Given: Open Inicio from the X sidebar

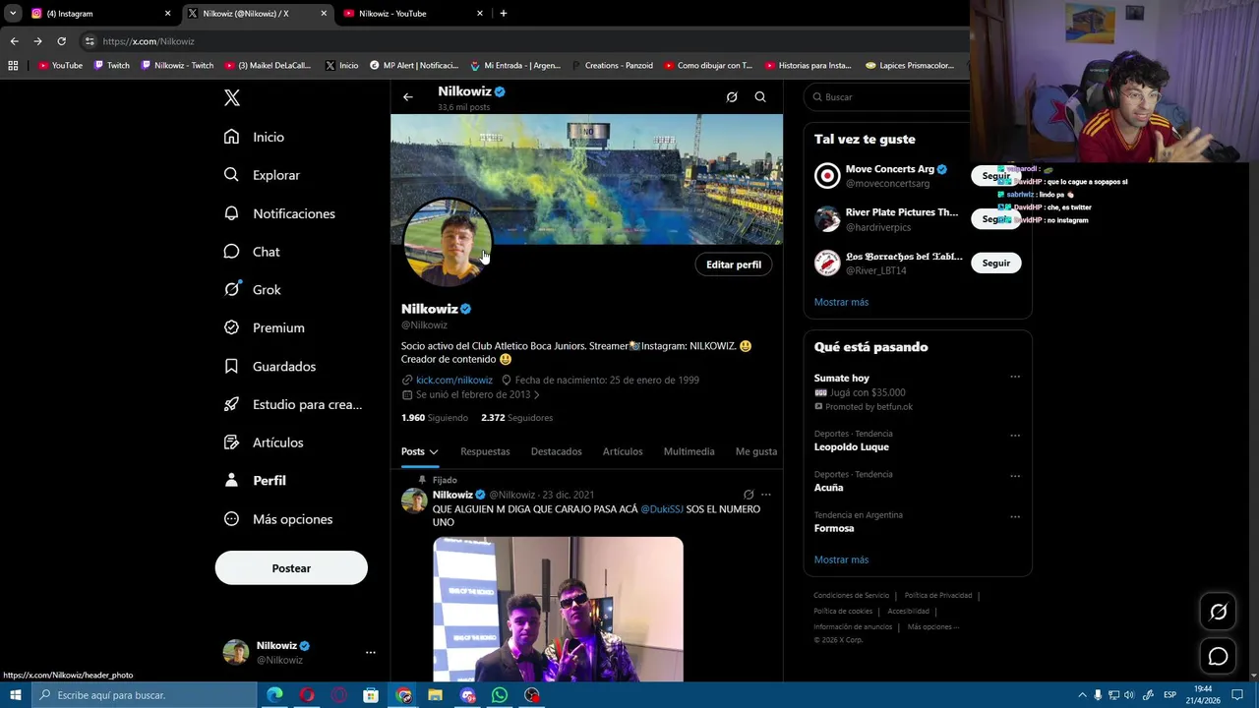Looking at the screenshot, I should [254, 137].
